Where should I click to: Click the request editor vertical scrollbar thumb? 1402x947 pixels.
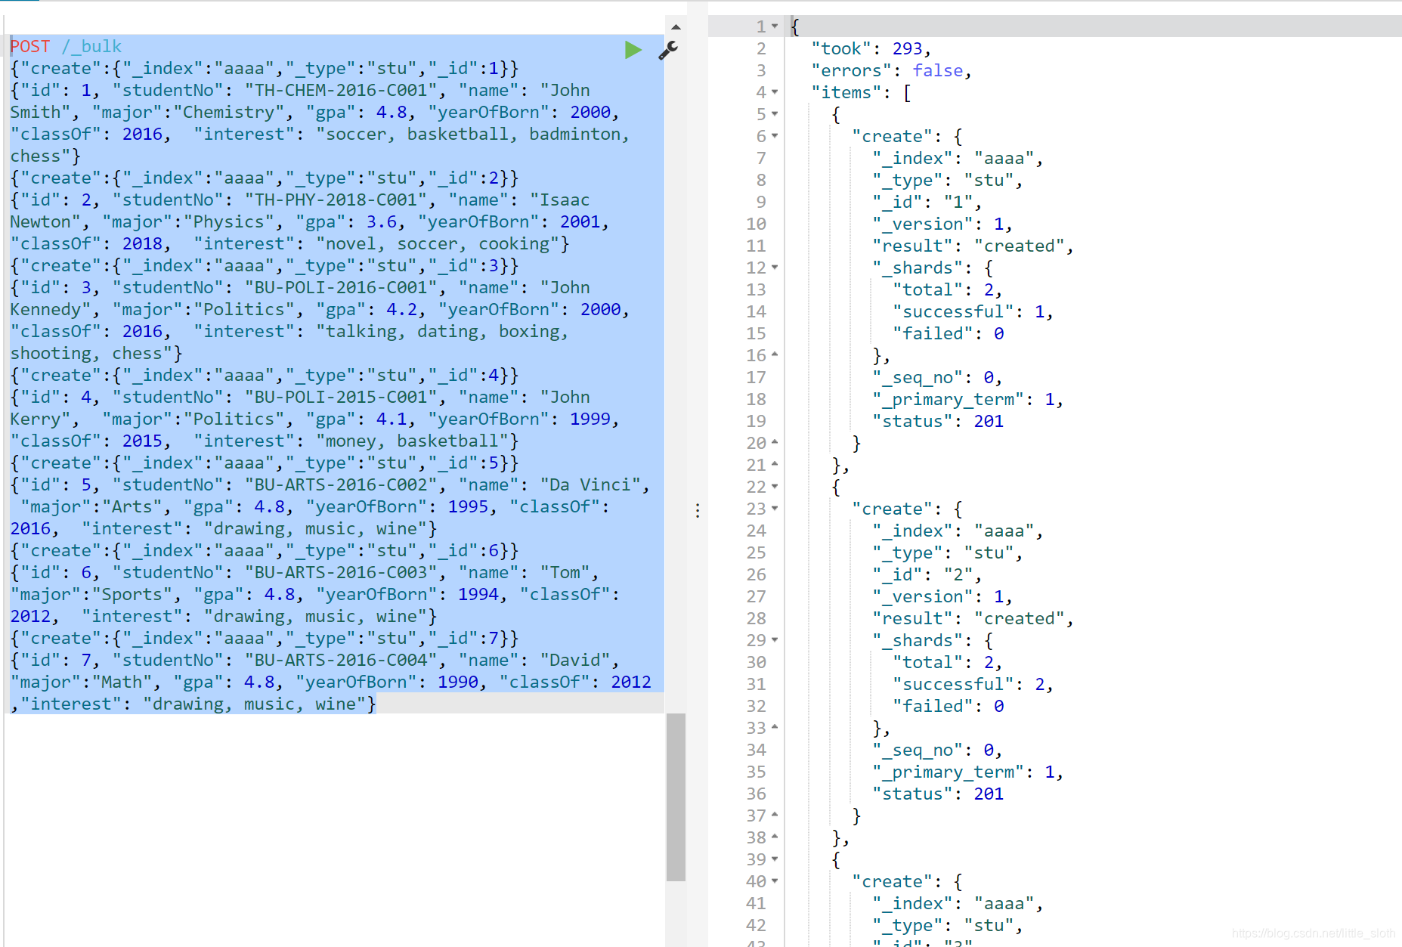tap(676, 797)
